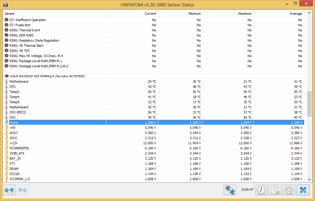The image size is (315, 201).
Task: Click the thermometer icon beside Temp4
Action: (6, 97)
